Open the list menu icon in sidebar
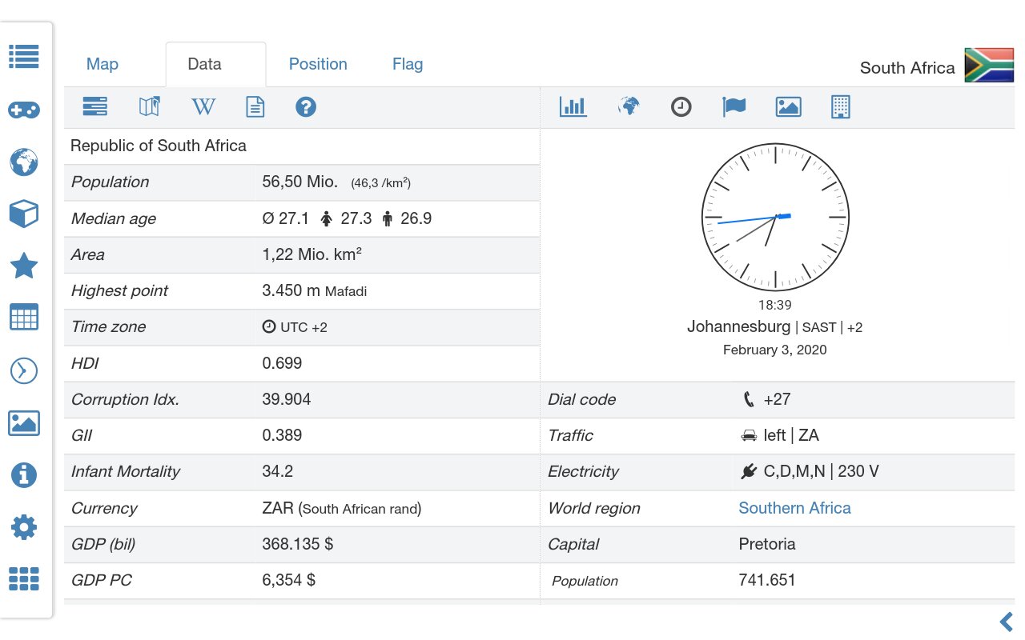This screenshot has width=1025, height=640. tap(24, 57)
